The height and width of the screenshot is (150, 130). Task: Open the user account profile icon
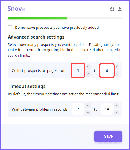[x=120, y=9]
